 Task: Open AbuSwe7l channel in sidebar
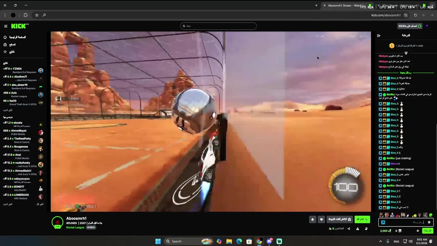pyautogui.click(x=23, y=78)
